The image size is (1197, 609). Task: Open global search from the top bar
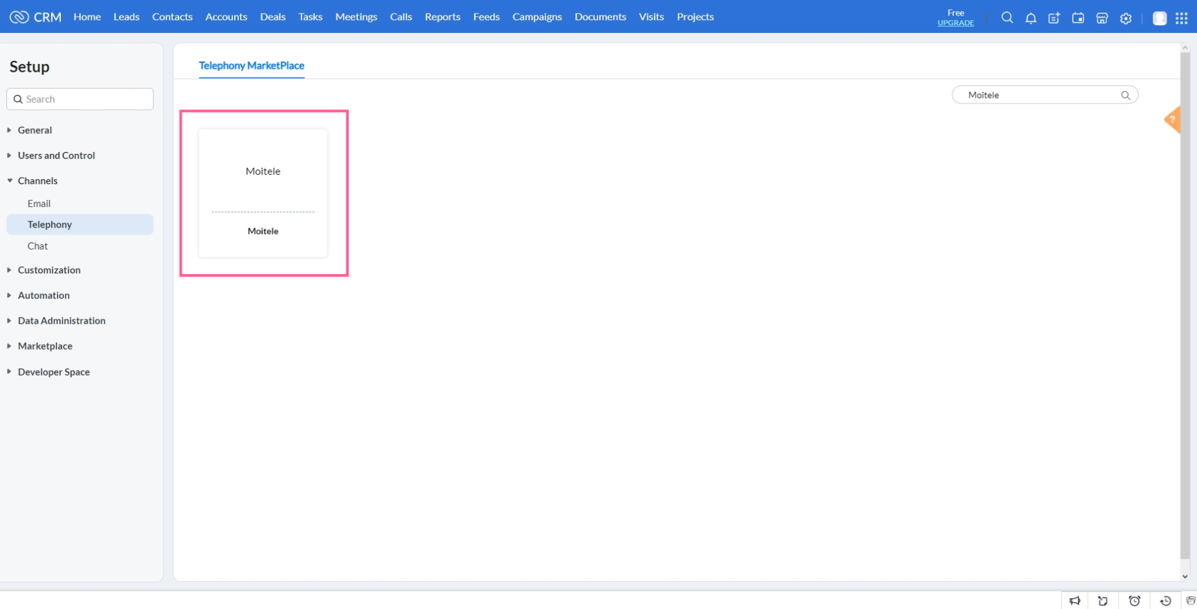[x=1007, y=17]
